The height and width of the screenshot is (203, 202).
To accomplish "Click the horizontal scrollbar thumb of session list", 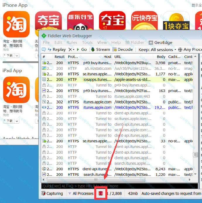I will (96, 180).
